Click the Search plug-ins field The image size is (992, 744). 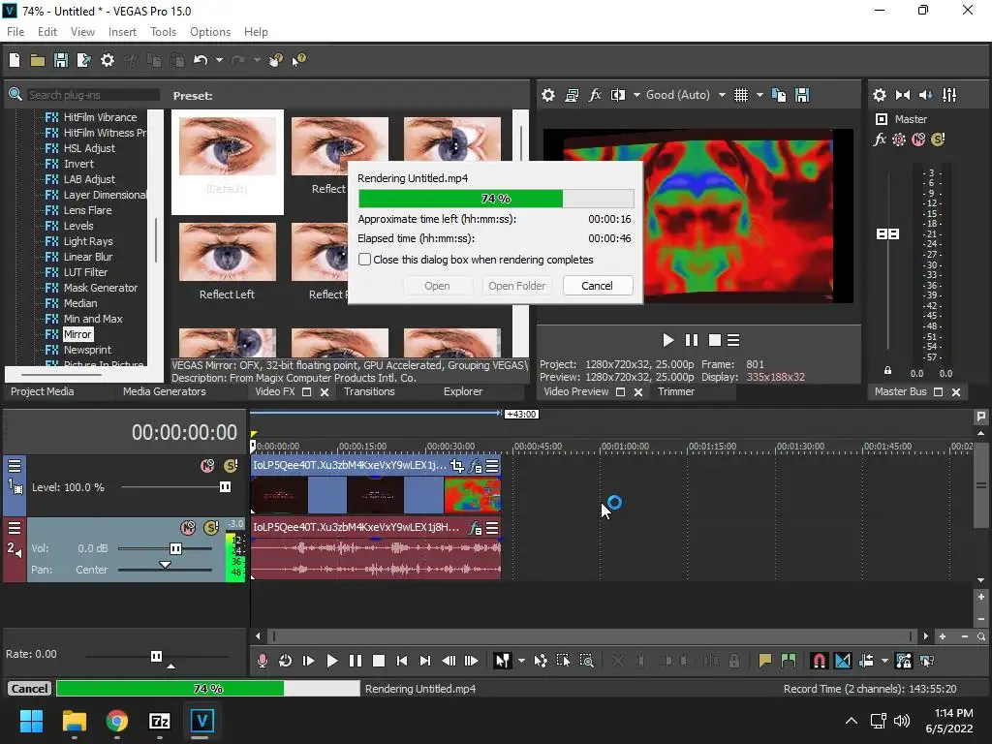(x=92, y=95)
